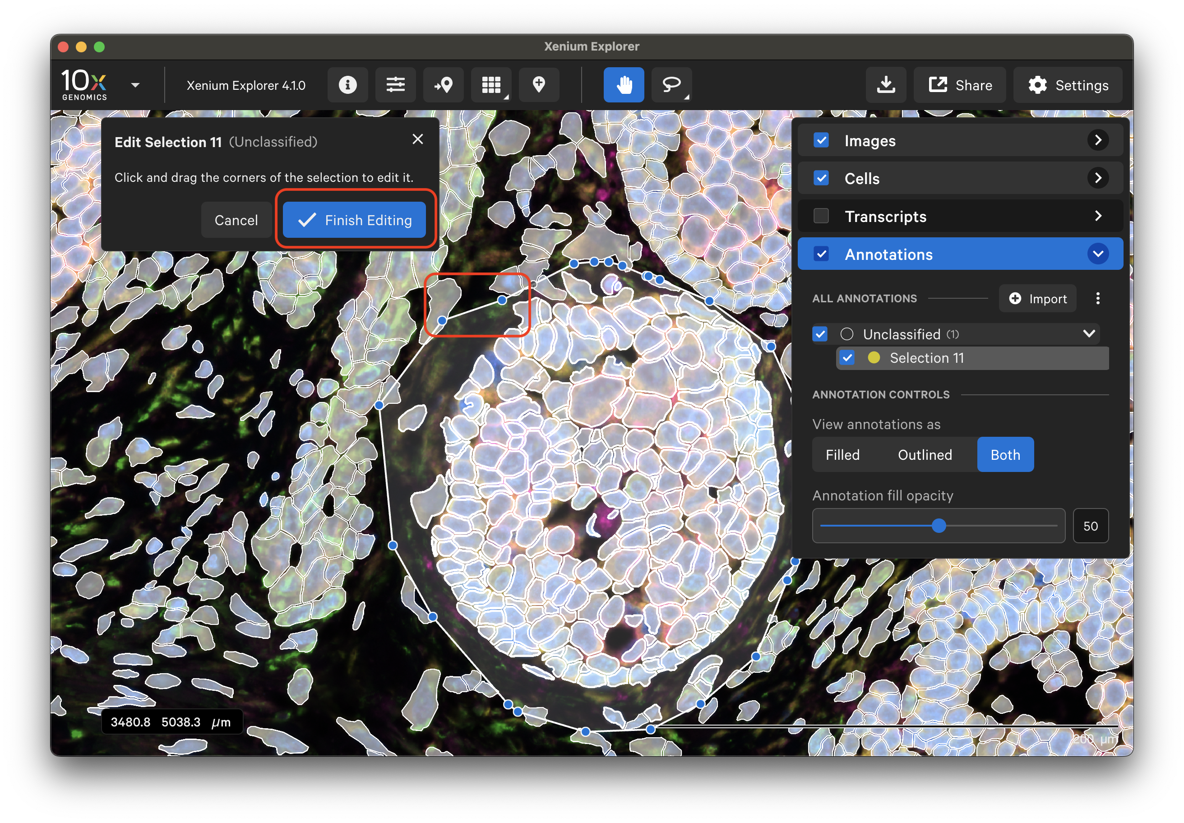The image size is (1184, 823).
Task: Select the lasso selection tool
Action: pos(671,84)
